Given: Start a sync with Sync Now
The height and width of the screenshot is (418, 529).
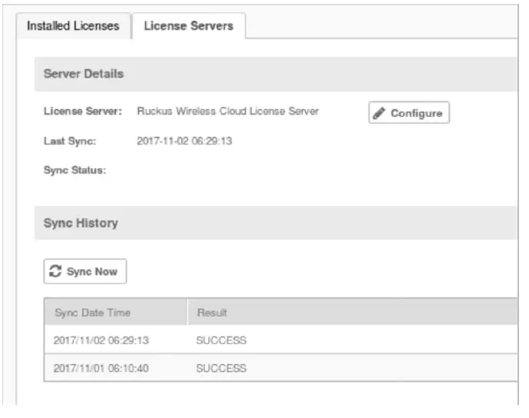Looking at the screenshot, I should (x=85, y=271).
